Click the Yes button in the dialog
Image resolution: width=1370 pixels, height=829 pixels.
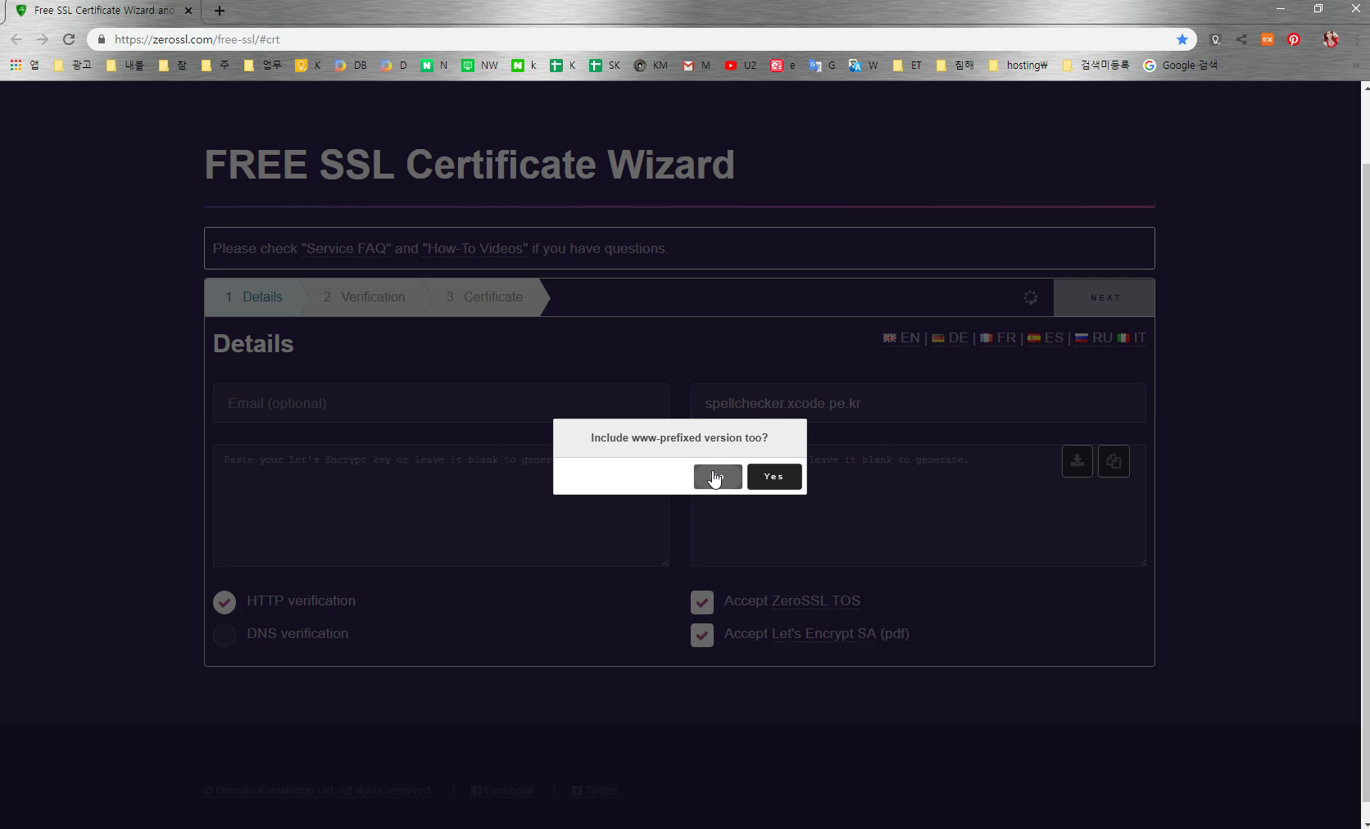774,477
